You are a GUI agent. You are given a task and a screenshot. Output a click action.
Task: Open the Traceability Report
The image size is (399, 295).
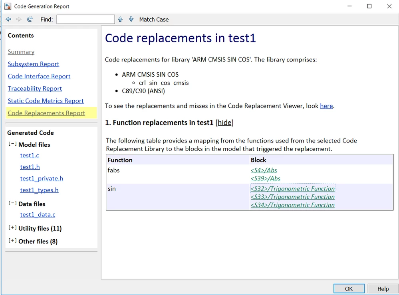(x=35, y=89)
